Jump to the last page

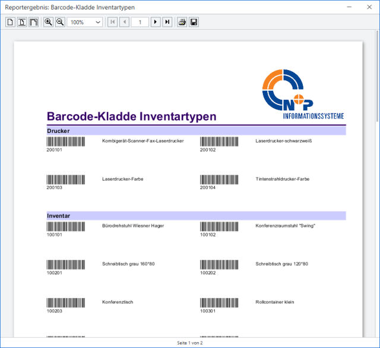click(x=167, y=23)
